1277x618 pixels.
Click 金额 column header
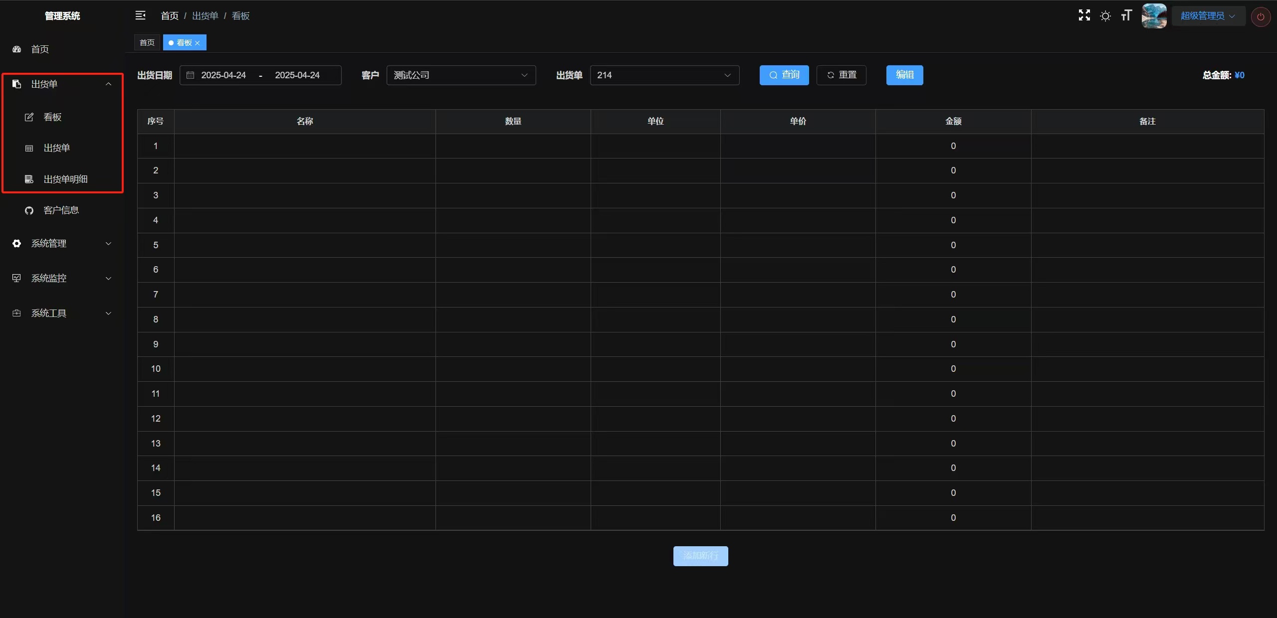[x=953, y=121]
